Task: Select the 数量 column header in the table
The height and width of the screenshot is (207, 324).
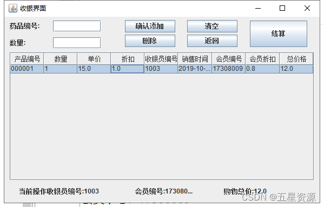Action: point(61,59)
